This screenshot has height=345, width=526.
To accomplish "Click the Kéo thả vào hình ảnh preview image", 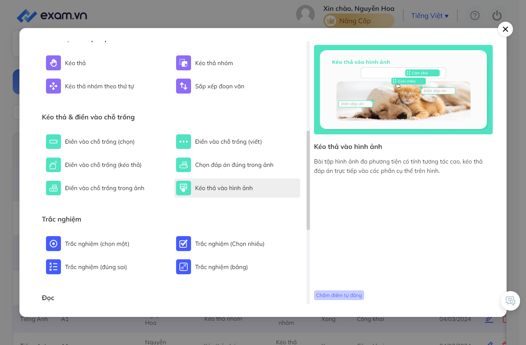I will tap(403, 89).
